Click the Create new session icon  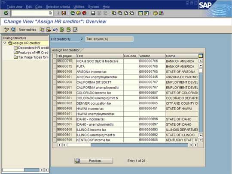(x=140, y=13)
